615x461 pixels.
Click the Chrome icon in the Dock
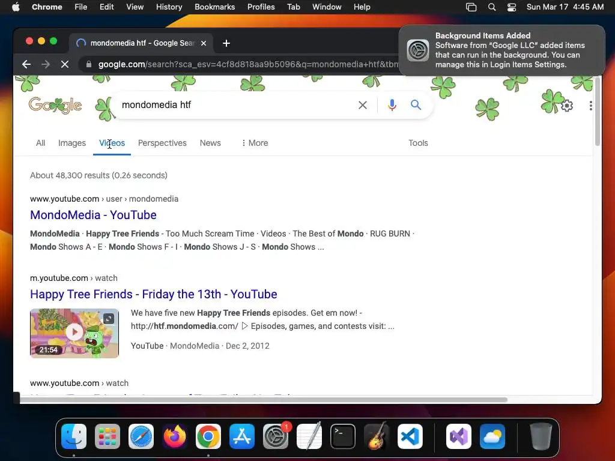click(x=208, y=436)
